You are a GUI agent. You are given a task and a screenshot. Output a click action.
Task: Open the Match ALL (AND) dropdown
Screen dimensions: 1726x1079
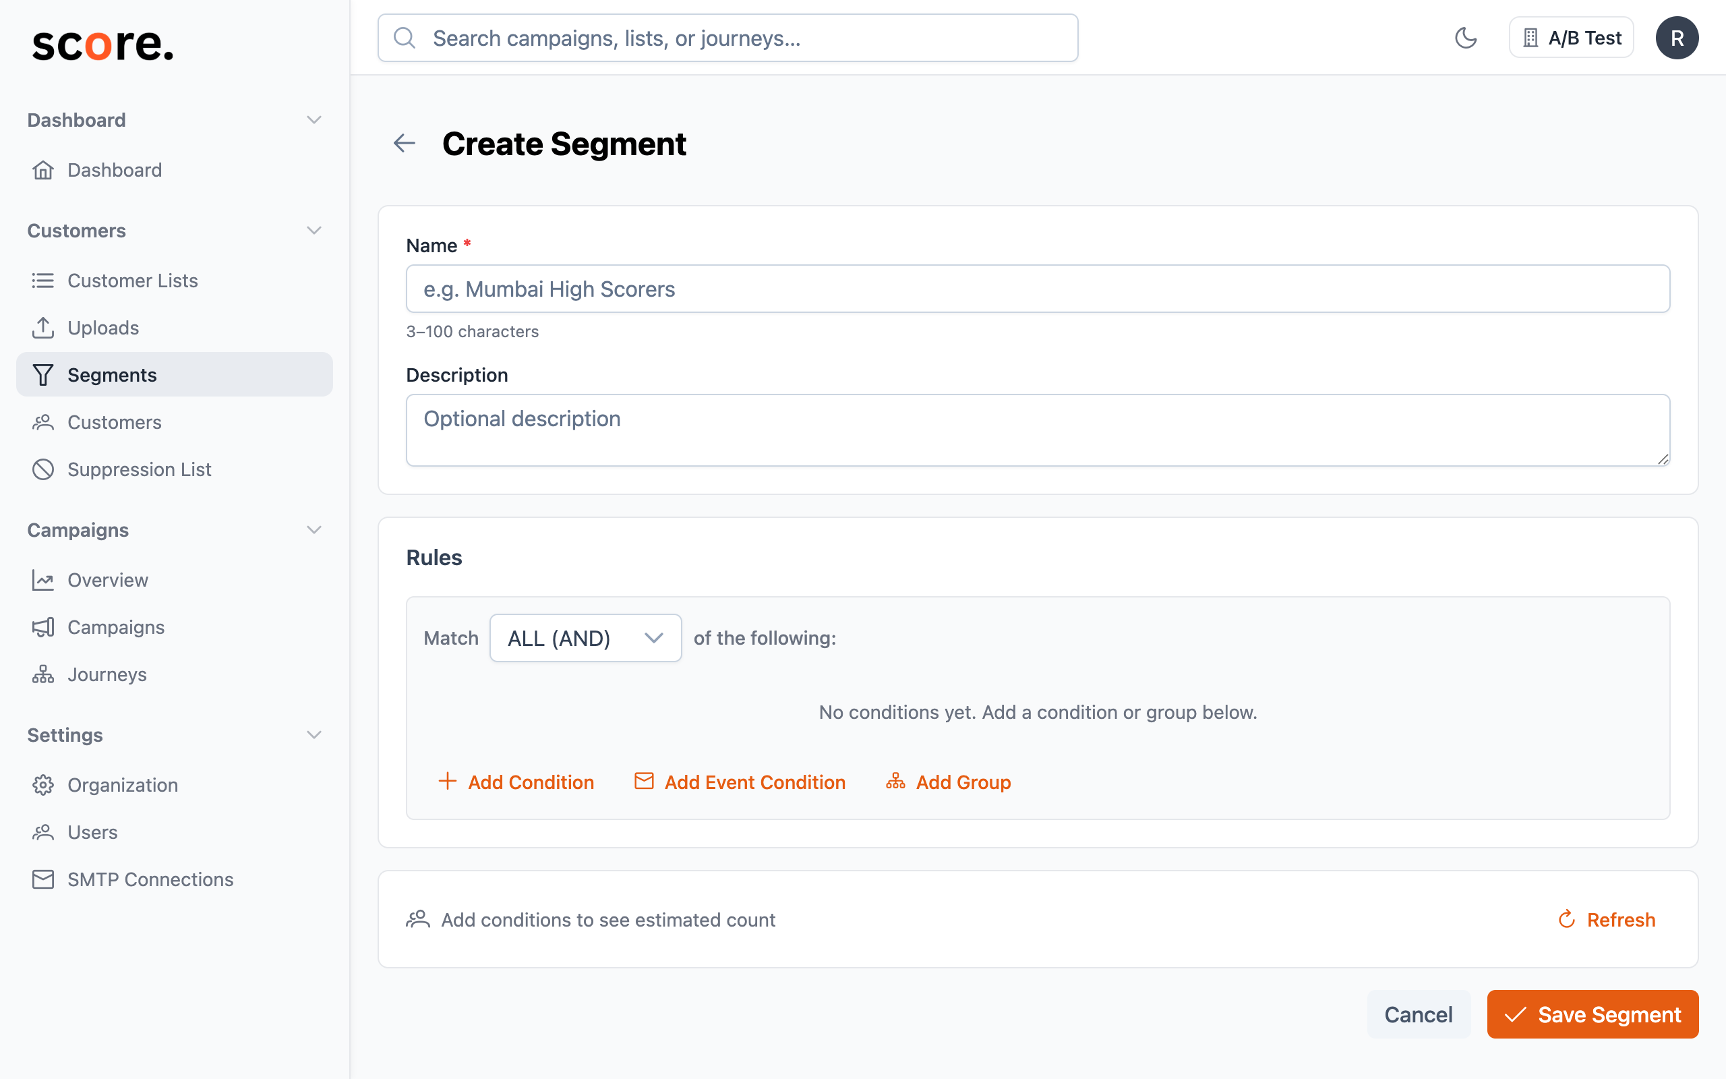click(585, 637)
